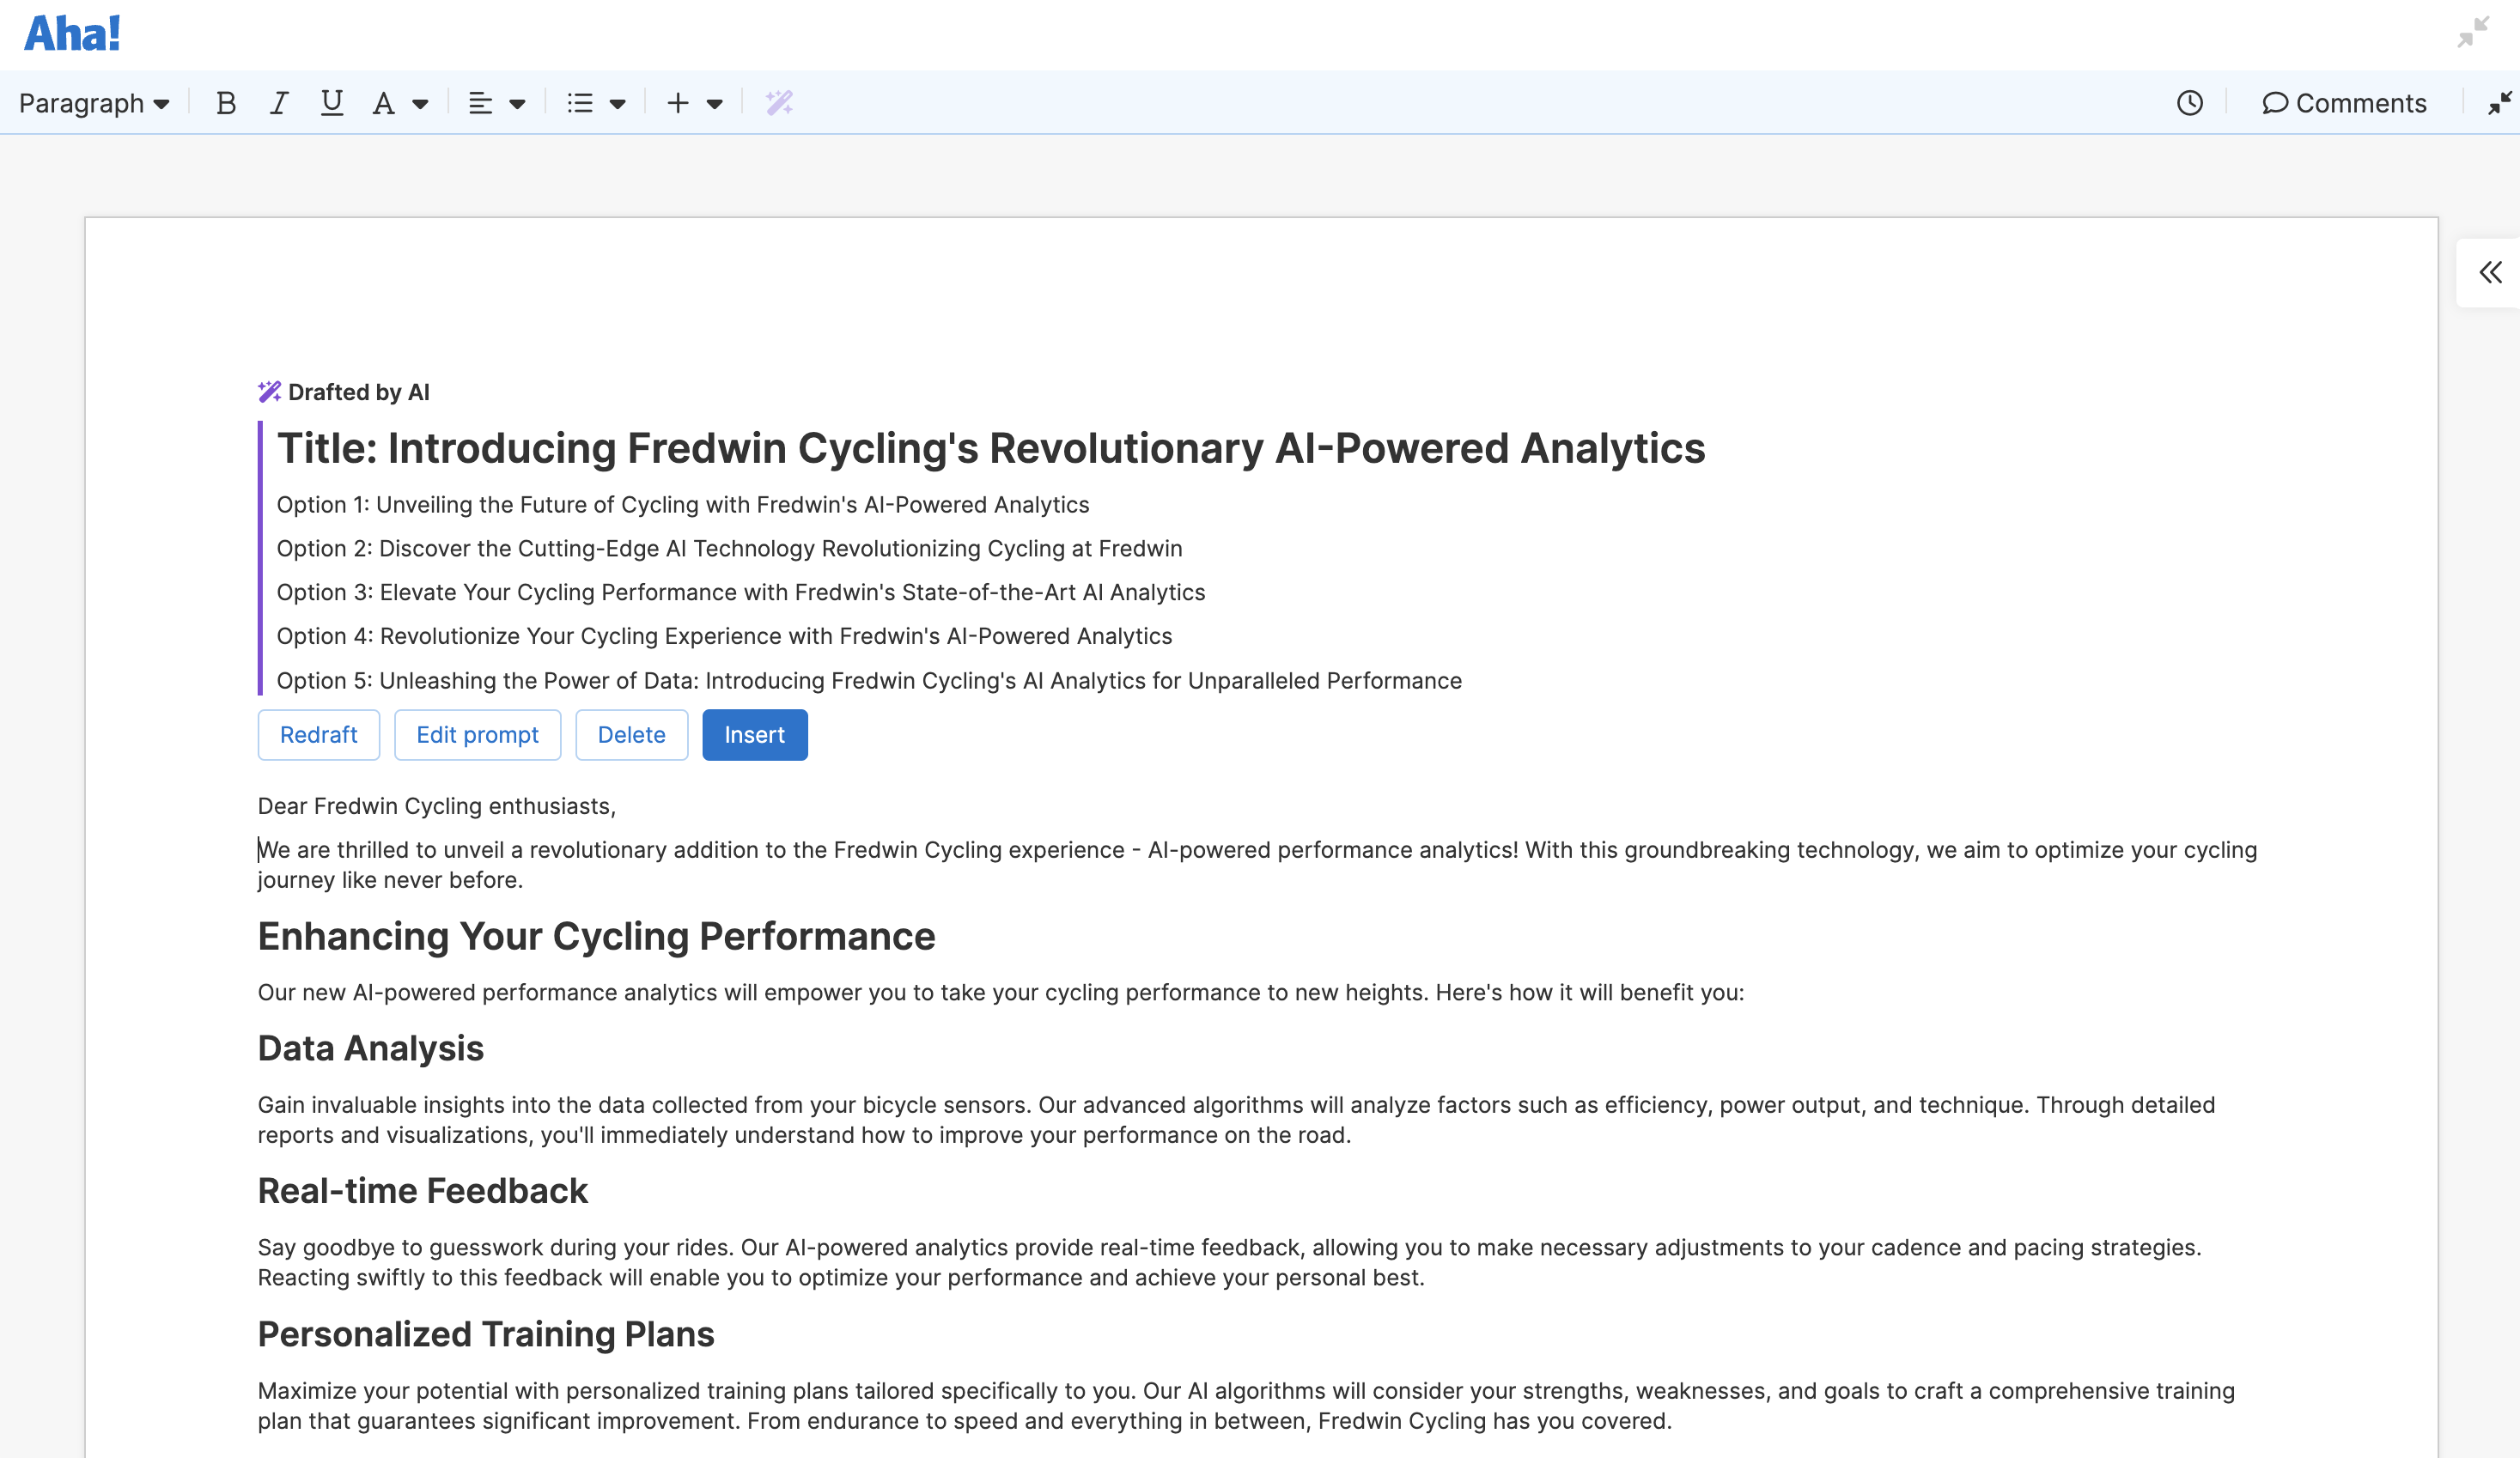
Task: Open Comments
Action: [2345, 102]
